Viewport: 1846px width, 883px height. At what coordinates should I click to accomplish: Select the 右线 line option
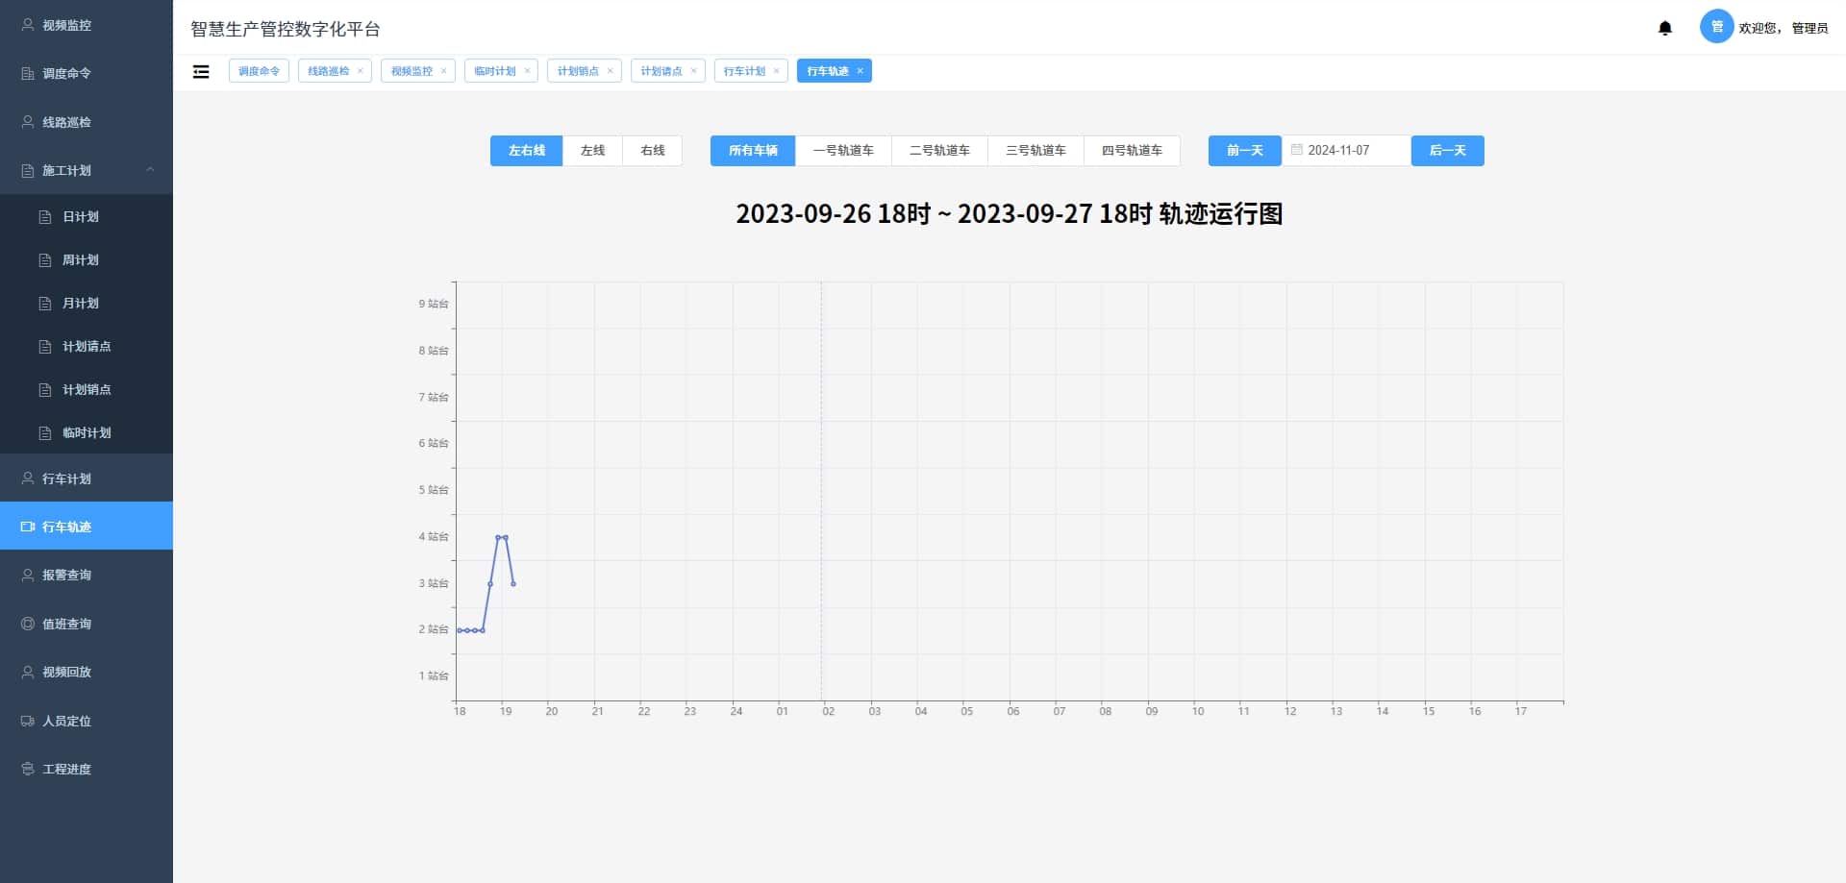(x=653, y=151)
